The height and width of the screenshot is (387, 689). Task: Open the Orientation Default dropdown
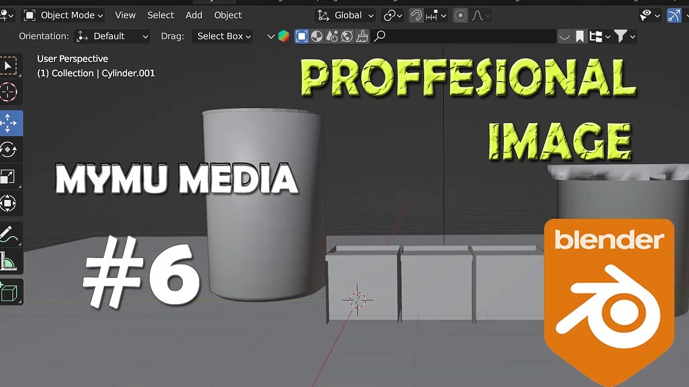point(112,36)
